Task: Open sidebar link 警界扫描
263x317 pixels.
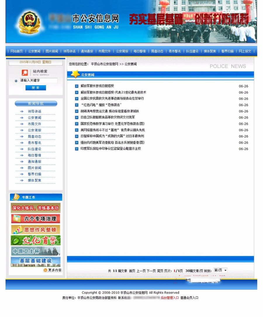Action: coord(34,174)
